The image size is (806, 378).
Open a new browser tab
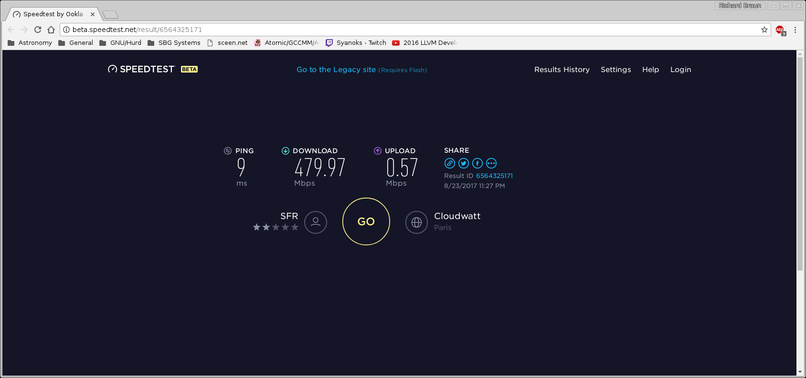110,15
